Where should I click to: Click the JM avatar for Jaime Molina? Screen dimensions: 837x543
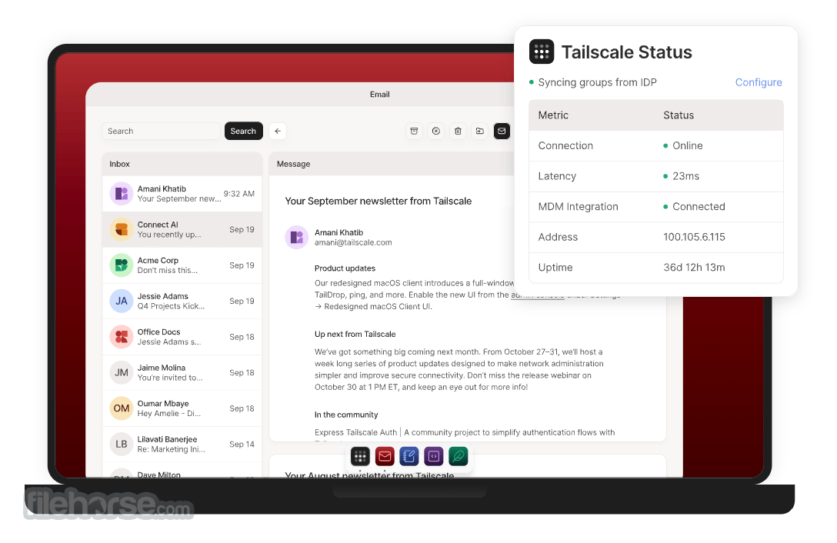tap(122, 372)
